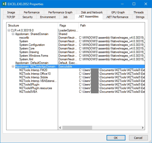152x143 pixels.
Task: Select MZTools.Interop.Stdole assembly
Action: [34, 77]
